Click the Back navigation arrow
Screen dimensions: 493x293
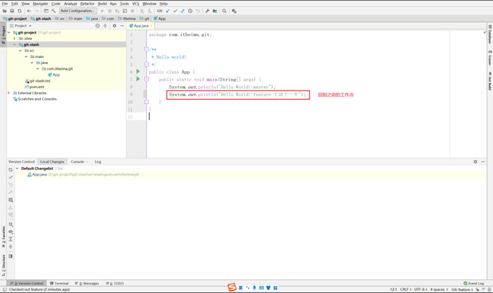[29, 11]
